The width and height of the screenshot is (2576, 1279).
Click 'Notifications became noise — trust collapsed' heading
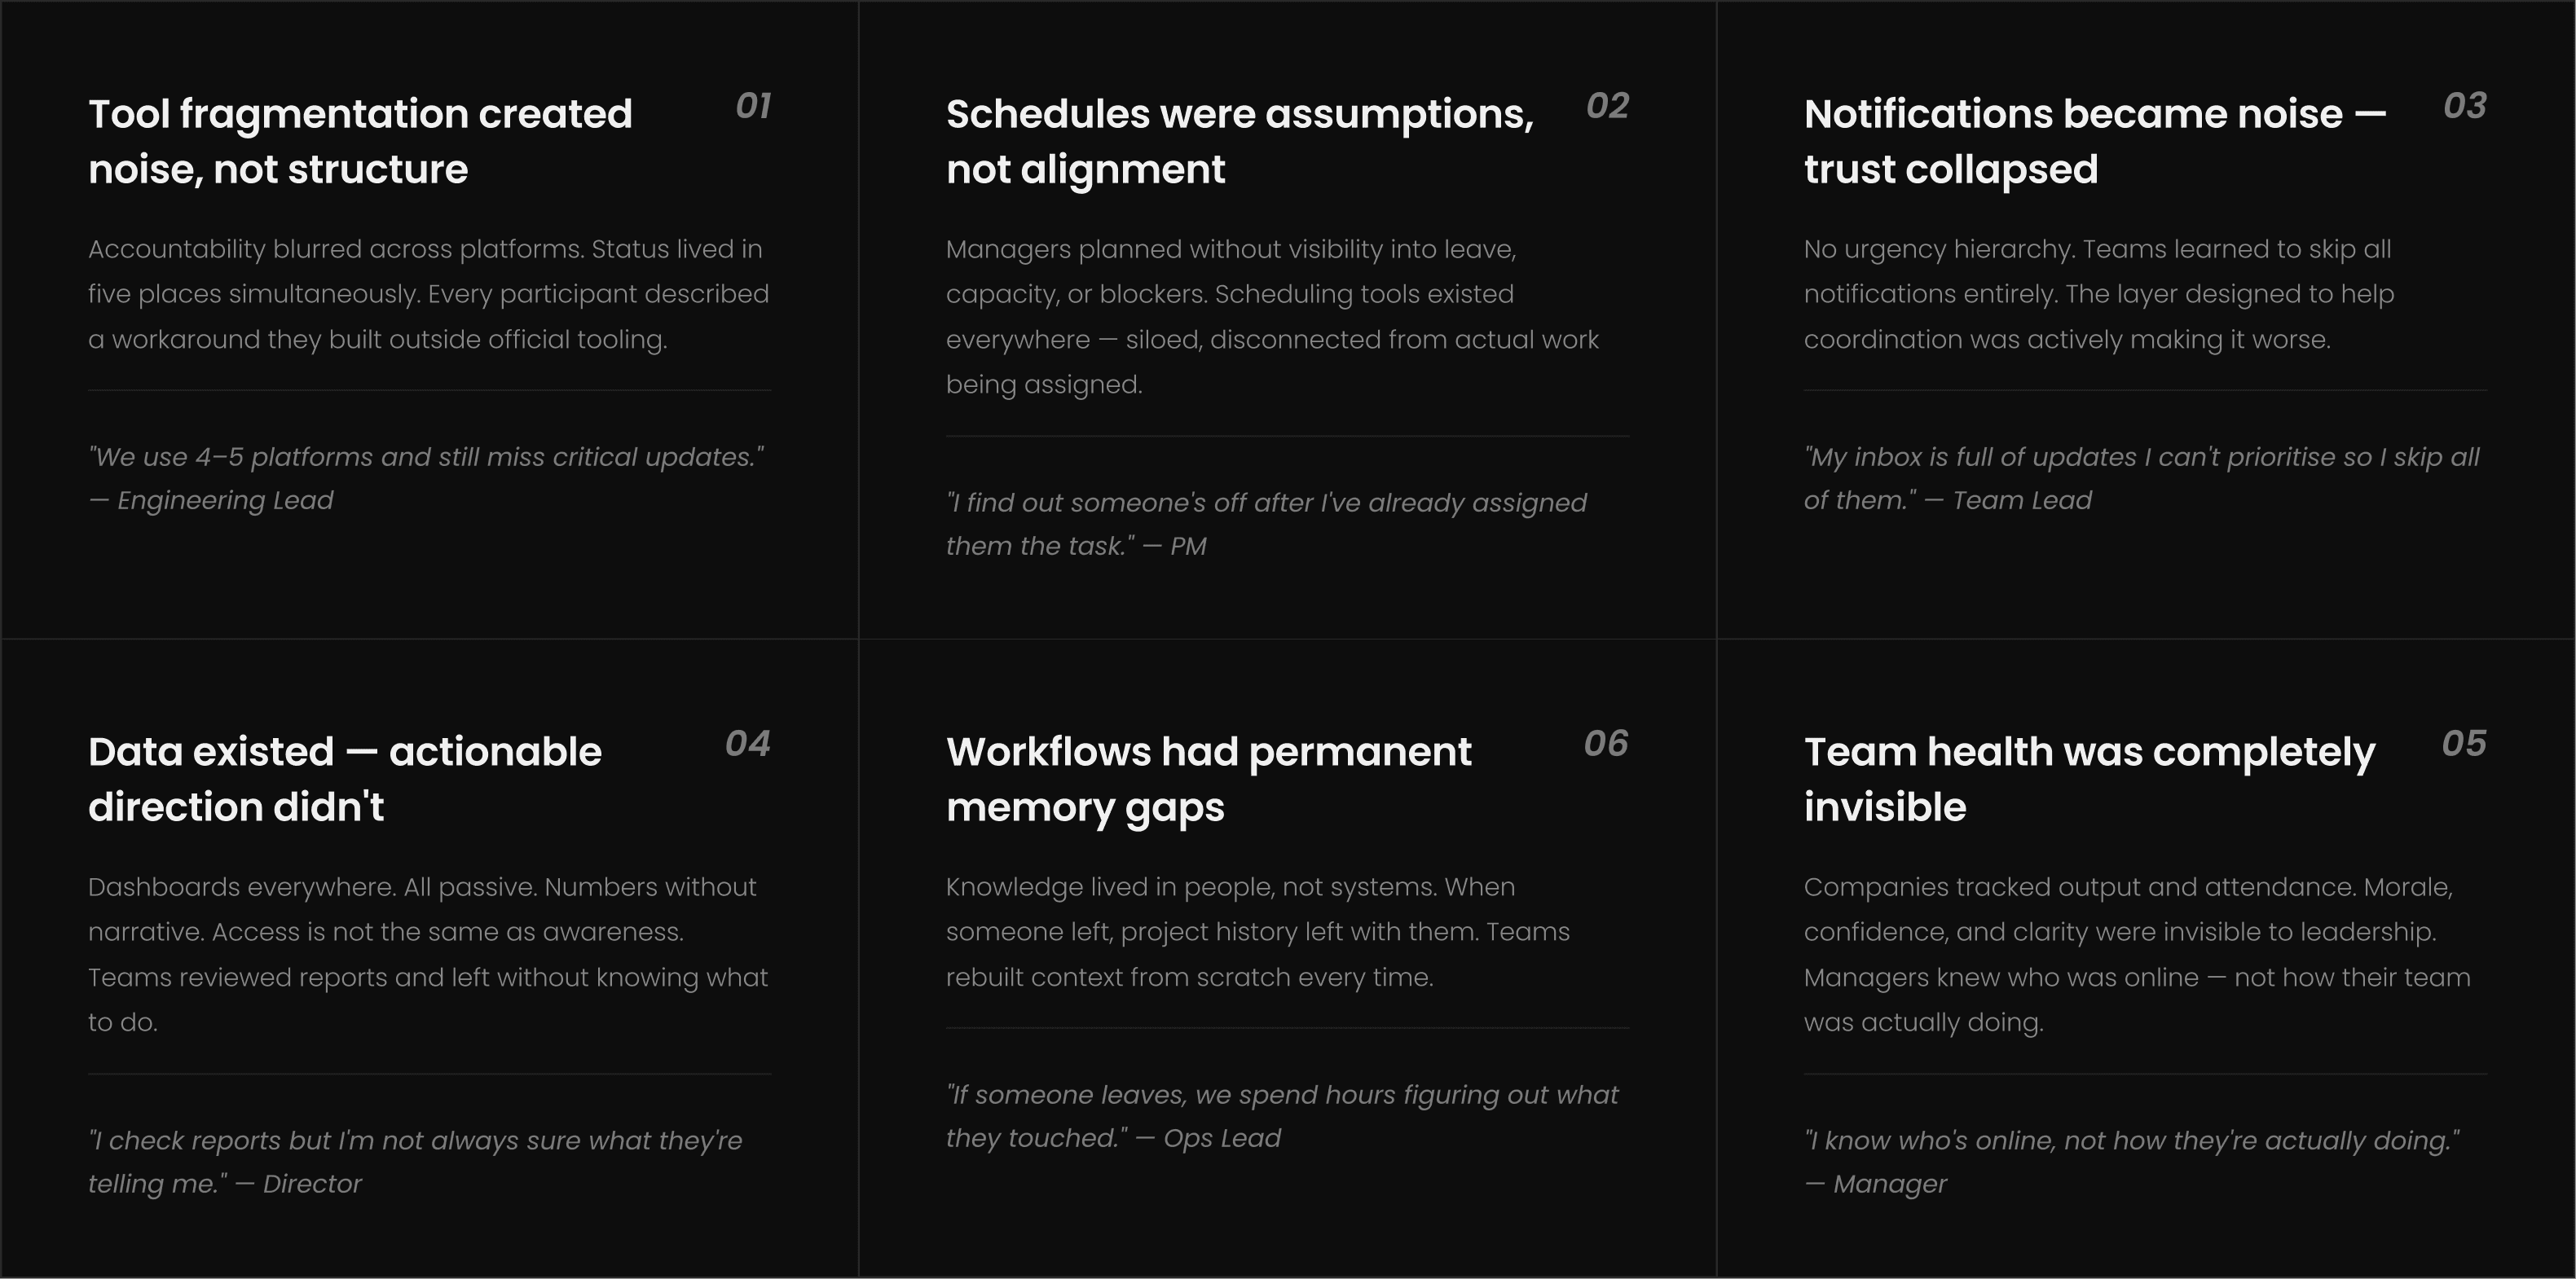tap(2095, 141)
